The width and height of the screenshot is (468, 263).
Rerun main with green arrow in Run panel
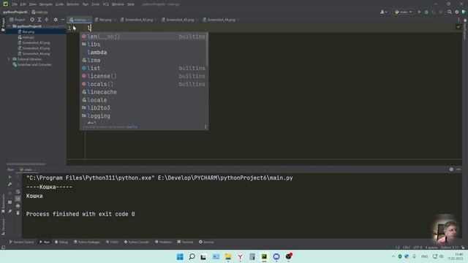click(x=10, y=177)
